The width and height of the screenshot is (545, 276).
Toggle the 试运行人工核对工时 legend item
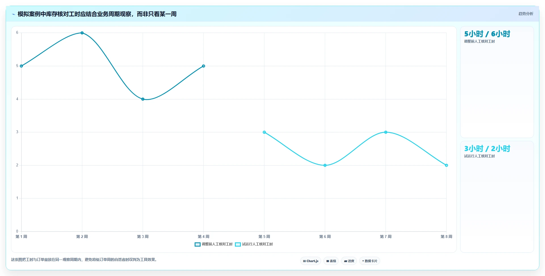click(x=254, y=244)
